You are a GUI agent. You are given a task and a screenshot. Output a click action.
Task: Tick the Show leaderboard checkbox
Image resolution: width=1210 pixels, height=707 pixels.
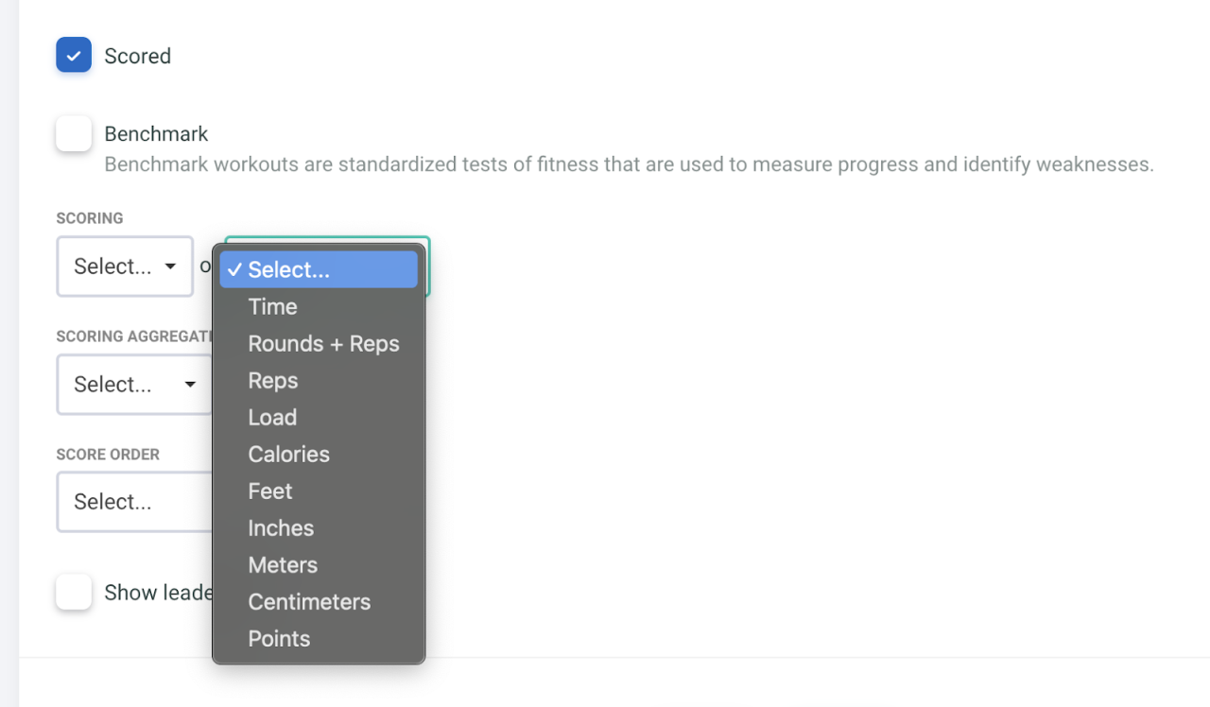point(74,592)
